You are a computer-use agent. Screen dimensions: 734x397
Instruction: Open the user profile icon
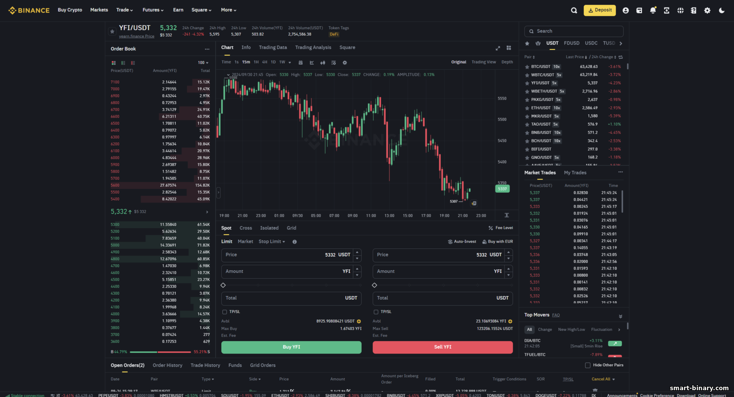625,10
